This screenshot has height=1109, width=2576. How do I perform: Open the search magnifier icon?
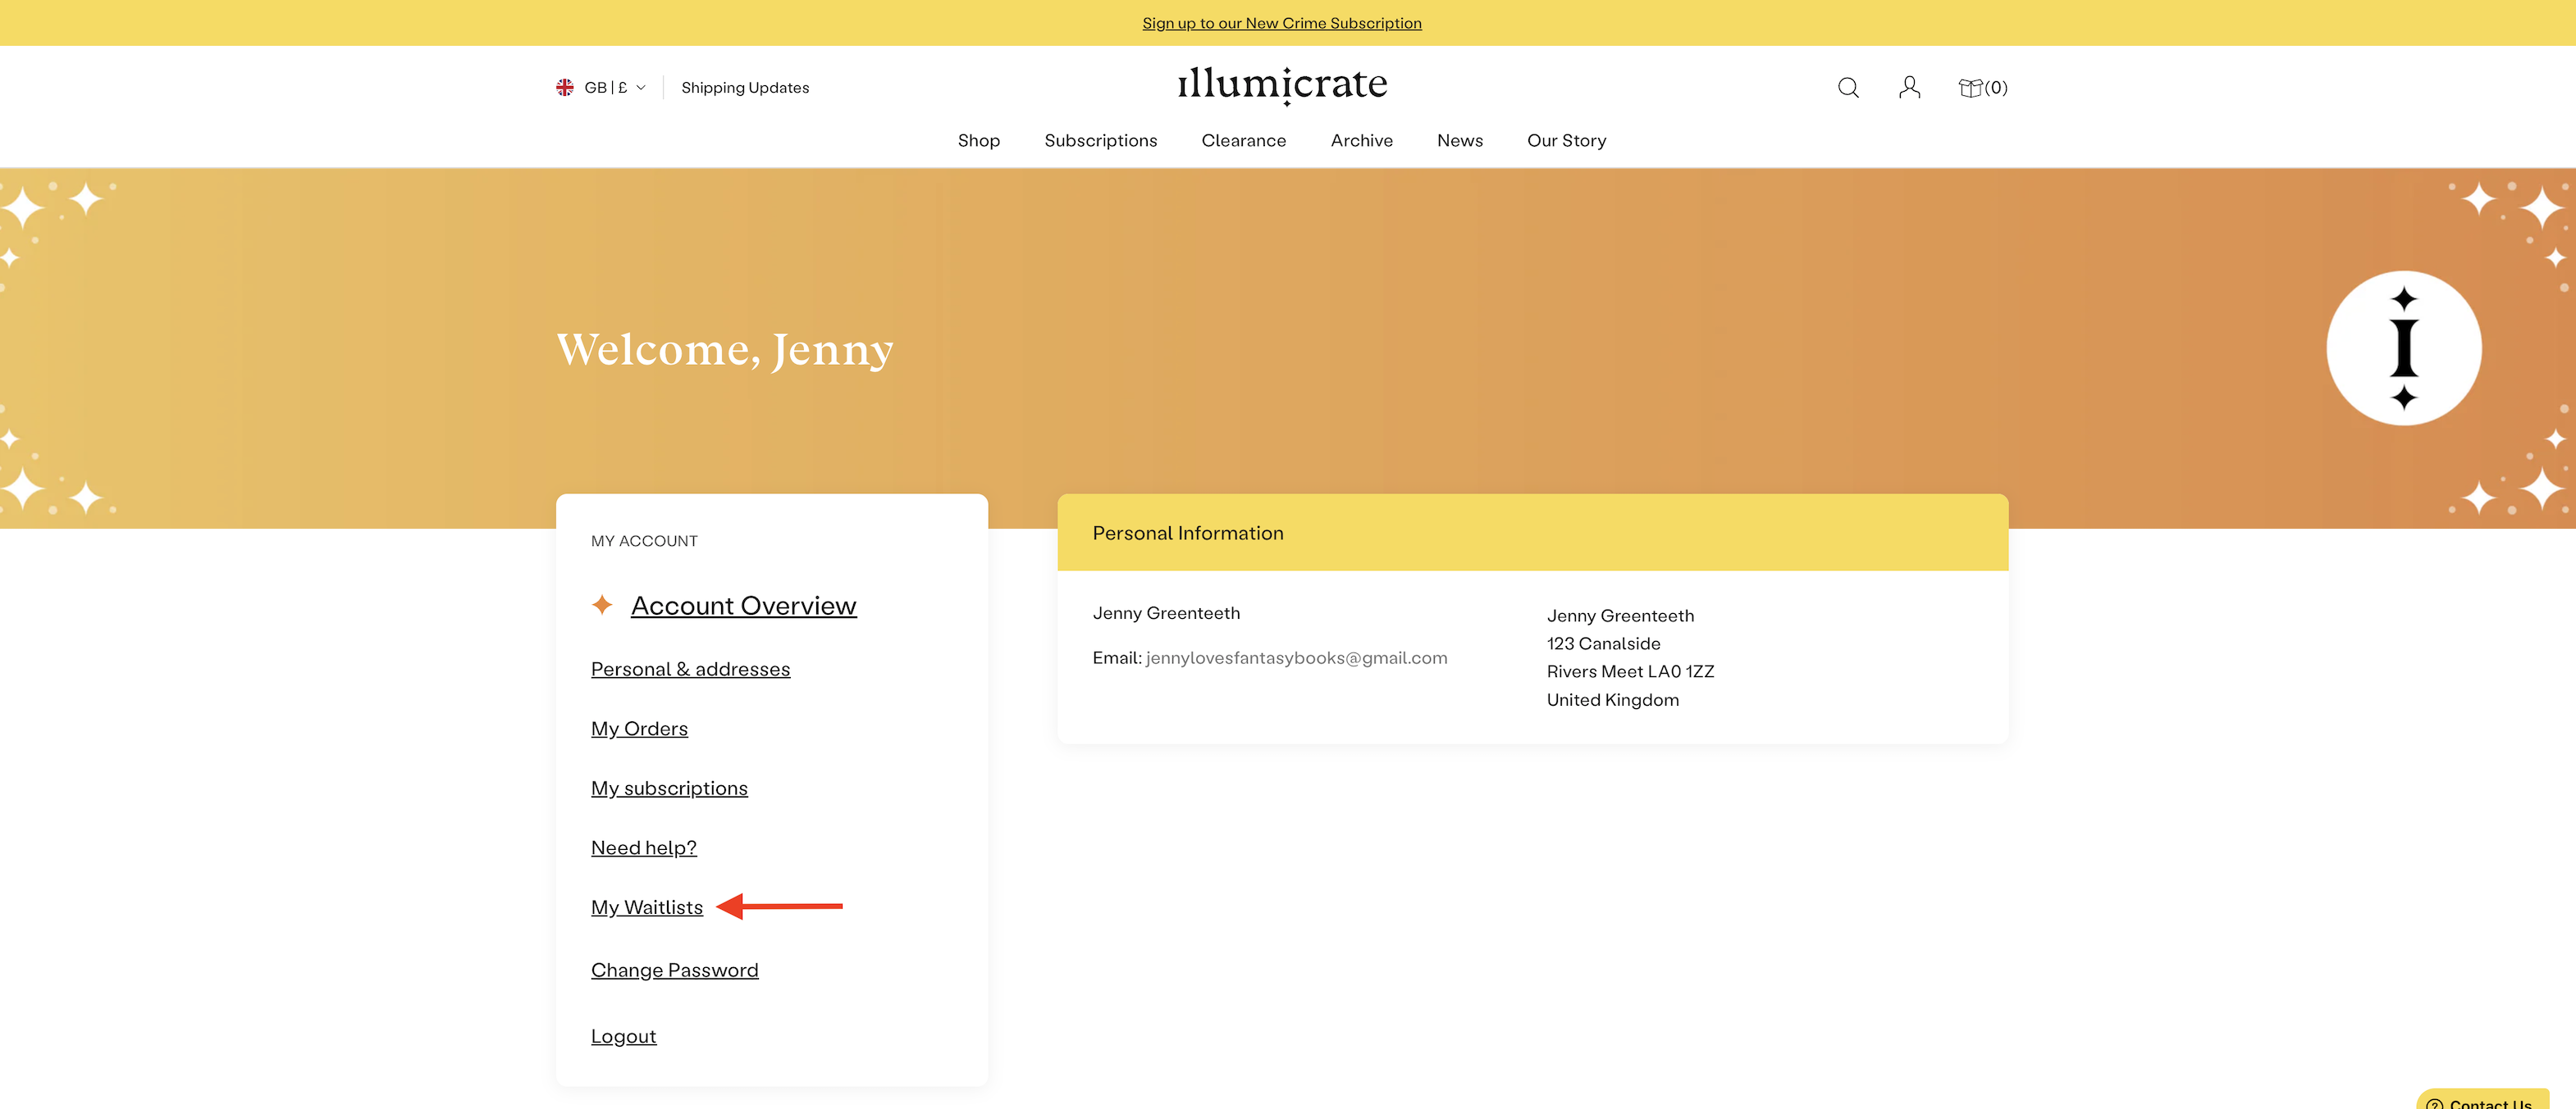1848,88
